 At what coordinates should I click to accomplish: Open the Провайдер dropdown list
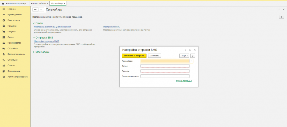pos(191,61)
